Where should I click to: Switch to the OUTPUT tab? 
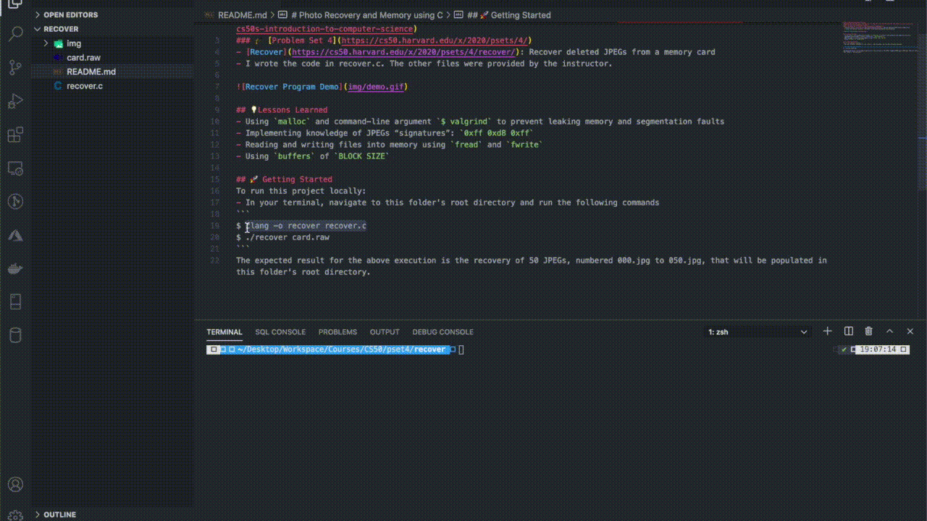point(385,332)
